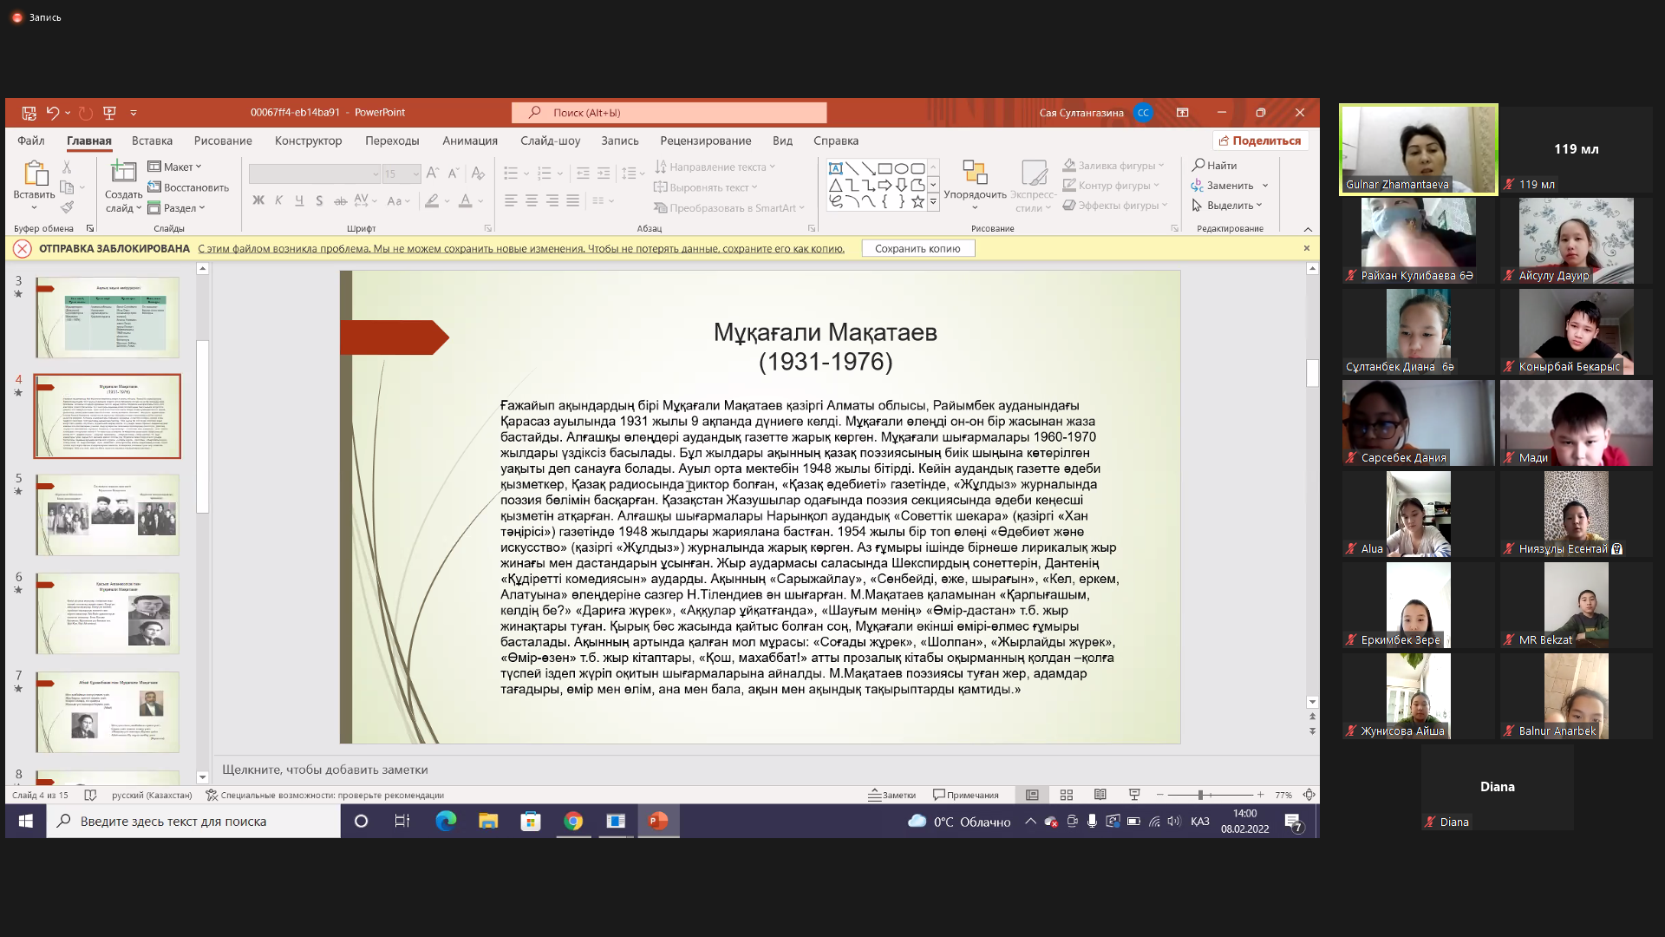The image size is (1665, 937).
Task: Click the Save a copy button
Action: point(917,248)
